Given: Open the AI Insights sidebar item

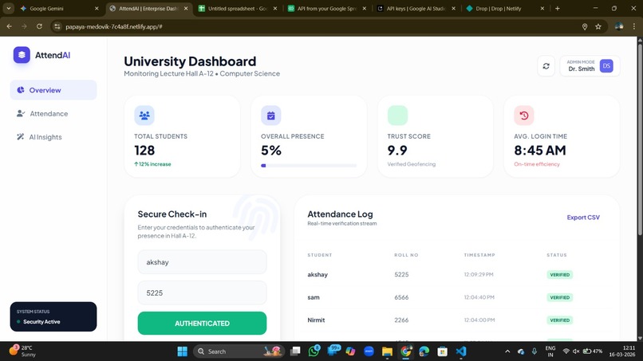Looking at the screenshot, I should click(x=53, y=137).
